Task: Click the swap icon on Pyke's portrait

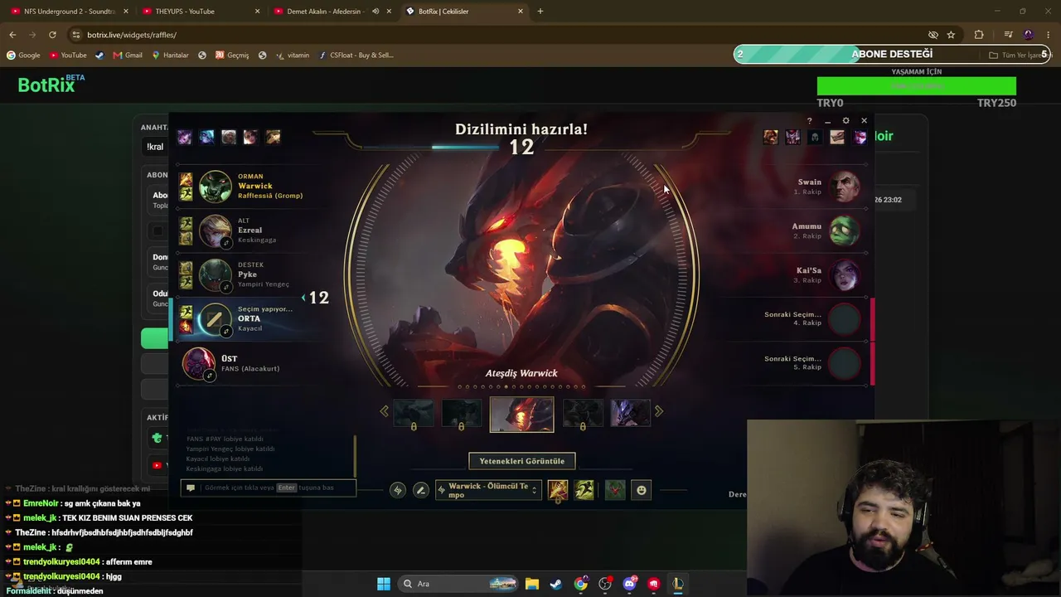Action: pyautogui.click(x=226, y=288)
